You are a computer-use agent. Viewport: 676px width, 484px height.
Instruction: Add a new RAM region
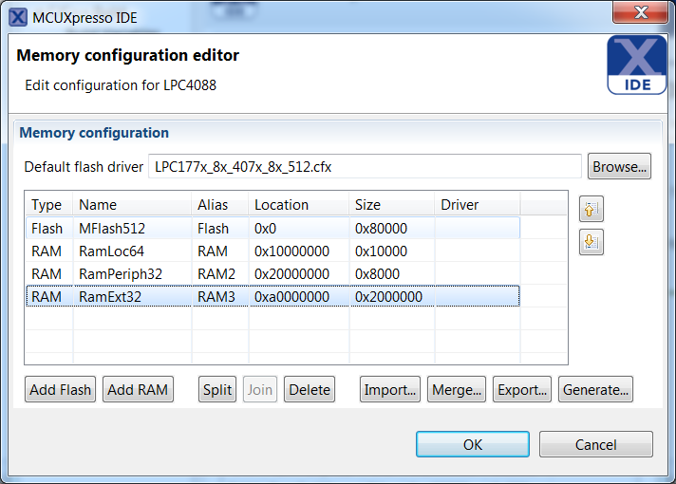click(x=138, y=389)
